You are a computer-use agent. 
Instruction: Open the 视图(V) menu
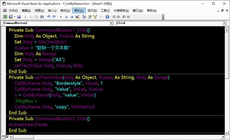coord(39,10)
